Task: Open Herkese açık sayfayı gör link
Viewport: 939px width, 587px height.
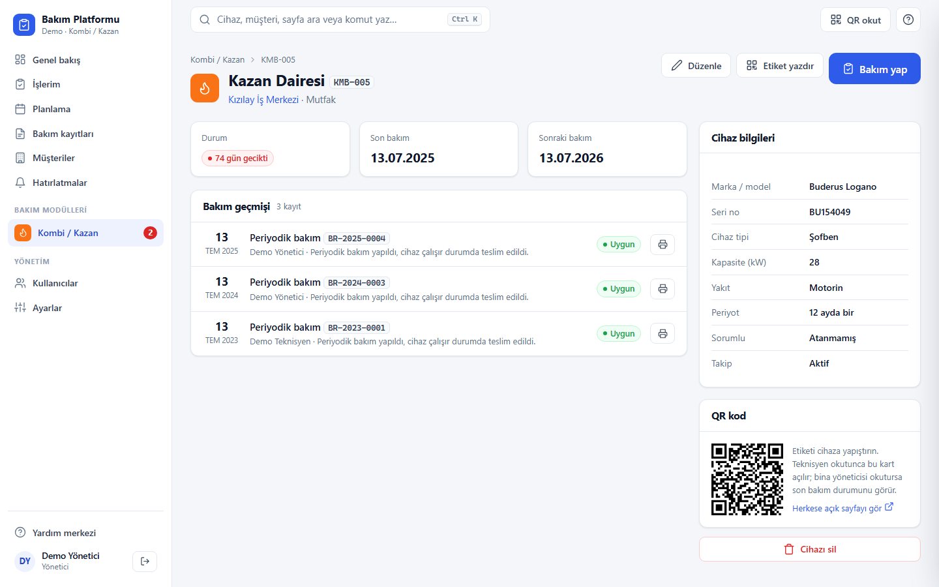Action: coord(842,508)
